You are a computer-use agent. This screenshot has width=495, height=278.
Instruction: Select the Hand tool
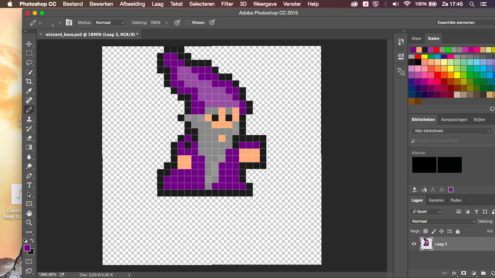point(29,213)
